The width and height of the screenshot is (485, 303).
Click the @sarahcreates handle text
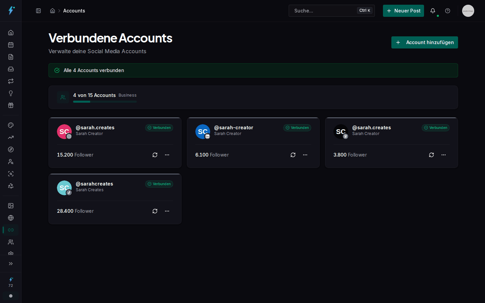click(94, 184)
